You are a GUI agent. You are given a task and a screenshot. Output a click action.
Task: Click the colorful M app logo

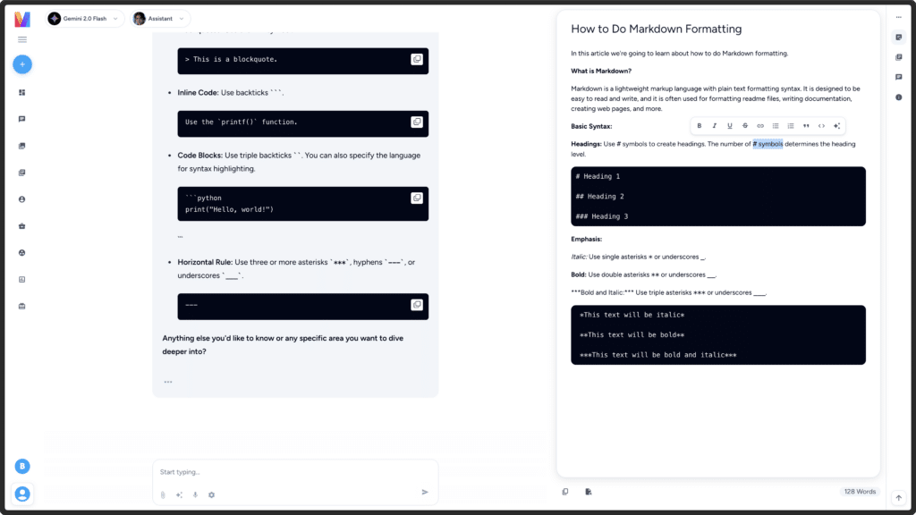[x=22, y=19]
